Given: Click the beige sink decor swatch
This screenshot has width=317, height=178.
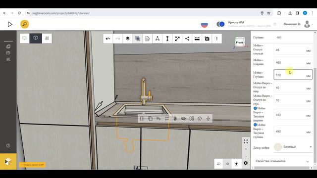Looking at the screenshot, I should (278, 147).
